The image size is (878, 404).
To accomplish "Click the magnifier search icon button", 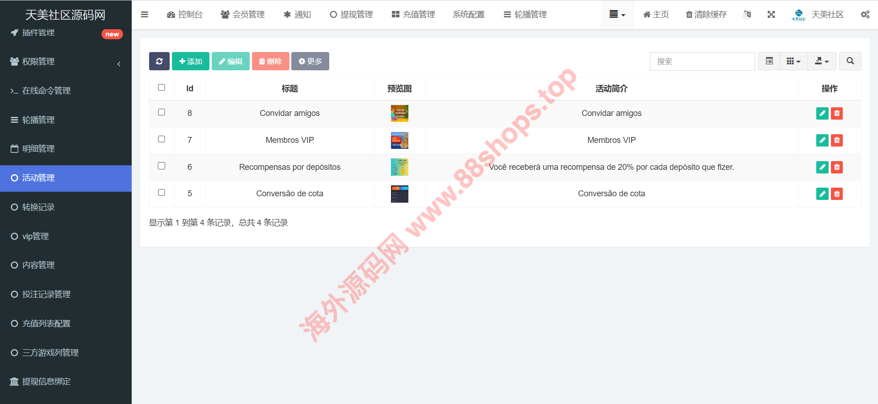I will coord(850,61).
